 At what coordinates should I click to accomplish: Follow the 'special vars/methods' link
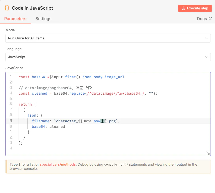tap(58, 164)
